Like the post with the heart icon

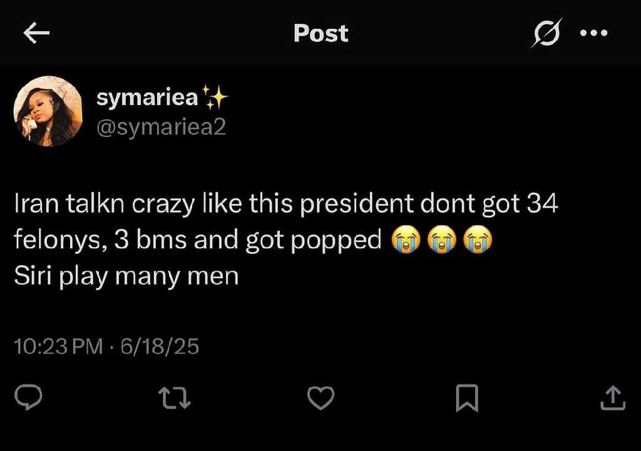[x=321, y=398]
